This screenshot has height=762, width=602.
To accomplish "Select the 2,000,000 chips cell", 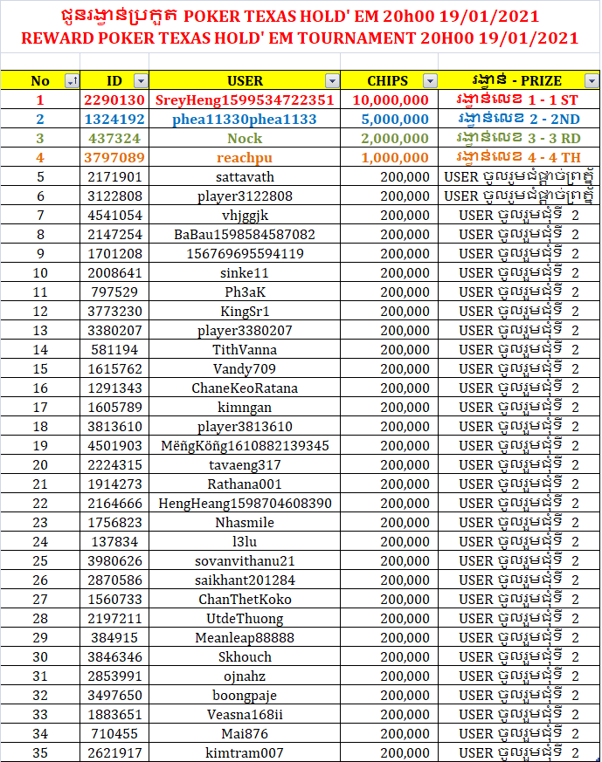I will click(390, 138).
